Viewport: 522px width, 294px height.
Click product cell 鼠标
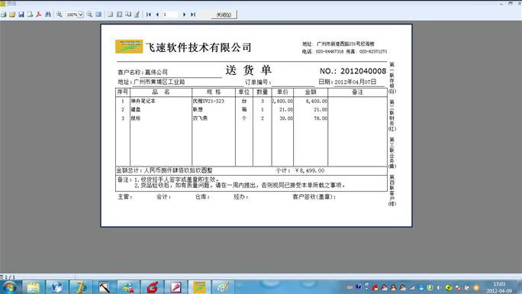click(x=136, y=118)
